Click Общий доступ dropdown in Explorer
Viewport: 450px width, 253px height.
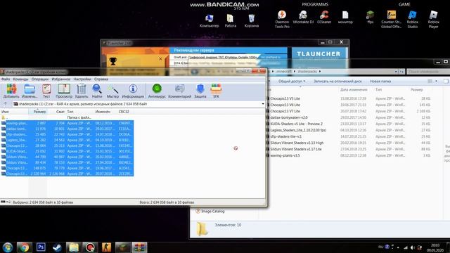pos(292,82)
